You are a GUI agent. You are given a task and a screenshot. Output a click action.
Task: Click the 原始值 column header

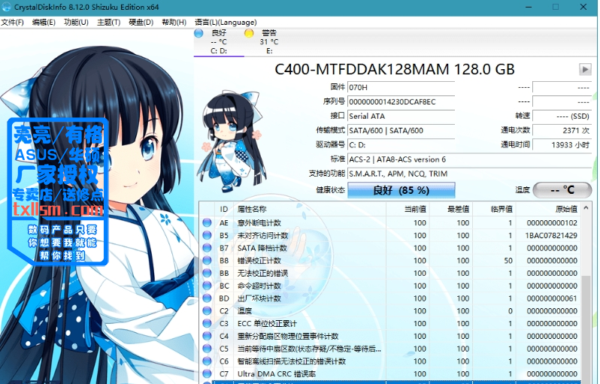pos(549,209)
